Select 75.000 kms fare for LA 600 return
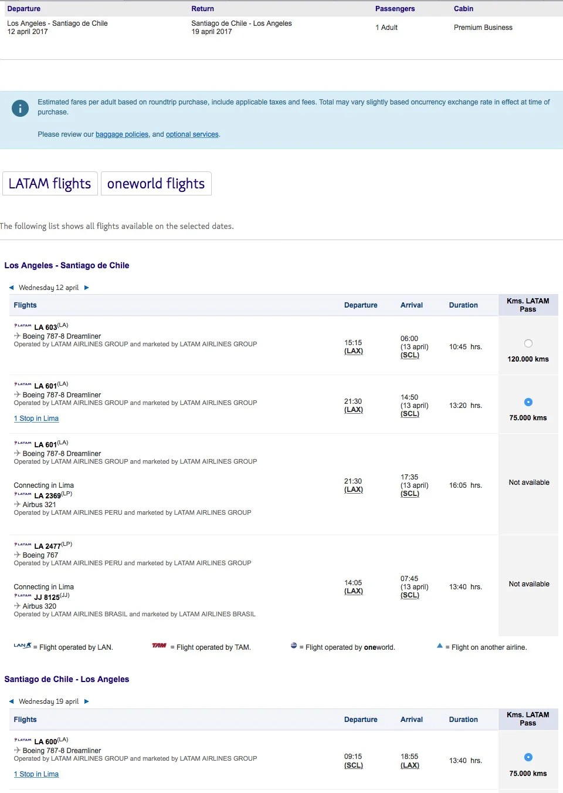 (528, 757)
